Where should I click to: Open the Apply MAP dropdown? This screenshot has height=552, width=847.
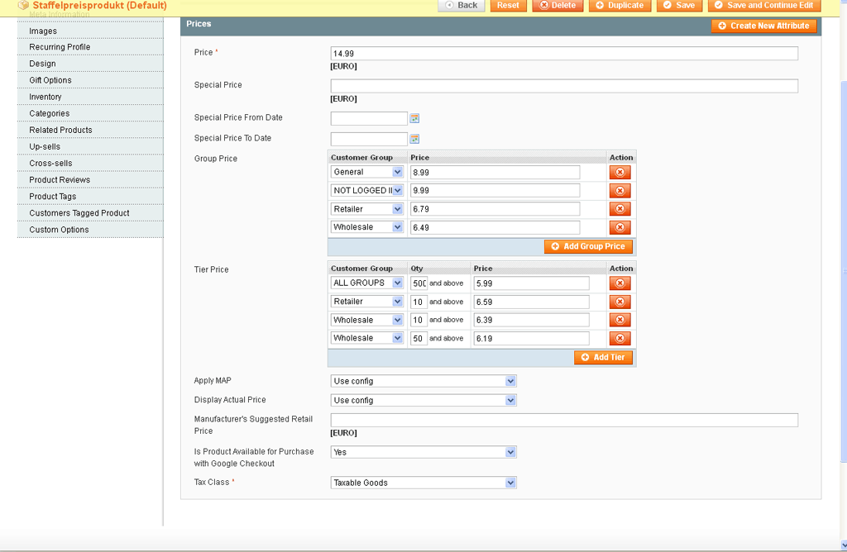423,381
